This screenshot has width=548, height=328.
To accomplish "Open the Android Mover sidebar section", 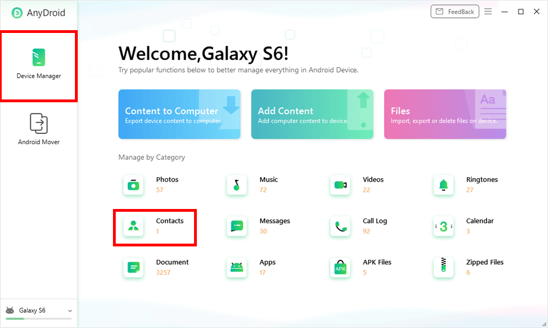I will coord(39,129).
